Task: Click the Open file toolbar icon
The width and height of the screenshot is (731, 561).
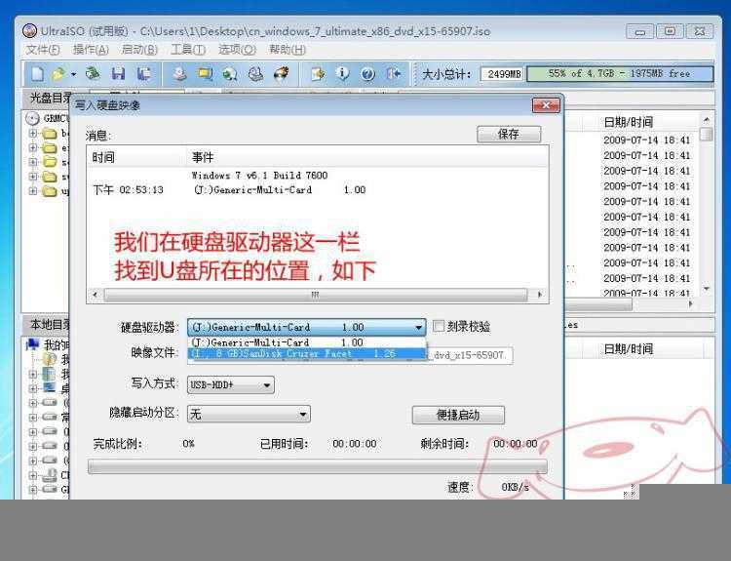Action: pos(58,74)
